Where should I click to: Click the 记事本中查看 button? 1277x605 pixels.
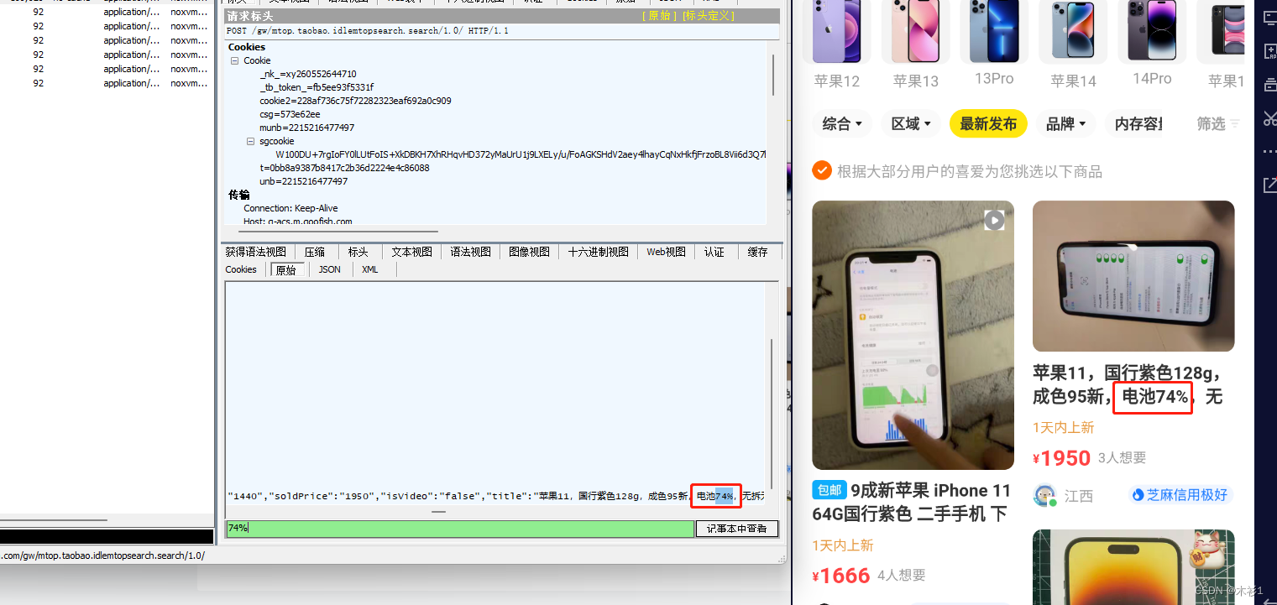(737, 529)
